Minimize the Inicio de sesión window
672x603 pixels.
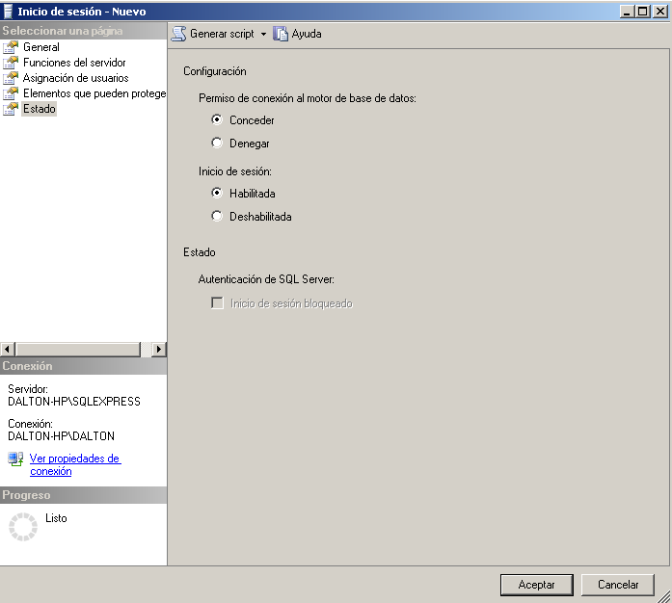627,12
